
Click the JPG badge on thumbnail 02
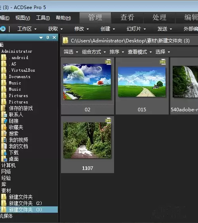[108, 62]
